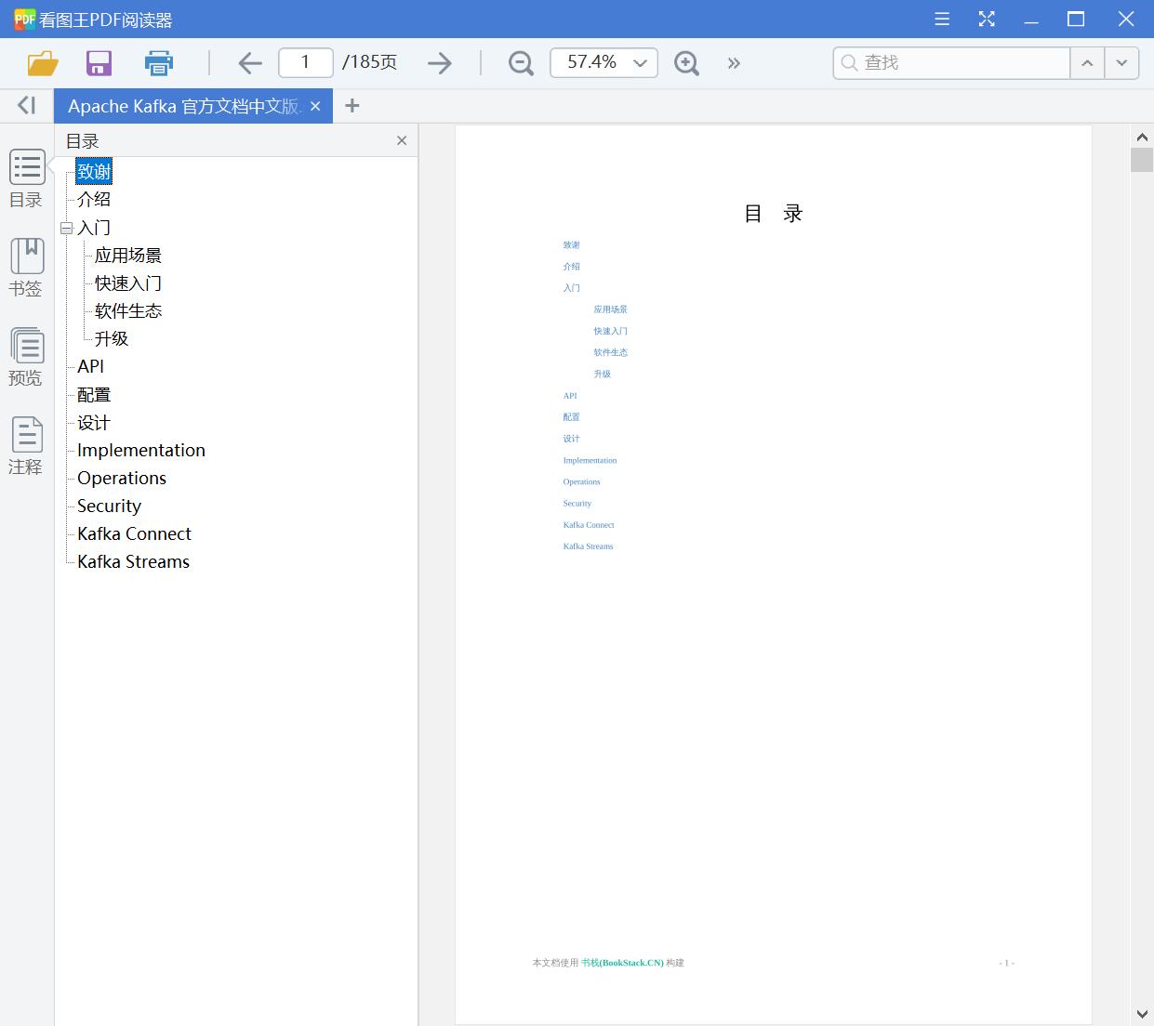
Task: Toggle fullscreen mode icon in title bar
Action: pyautogui.click(x=987, y=19)
